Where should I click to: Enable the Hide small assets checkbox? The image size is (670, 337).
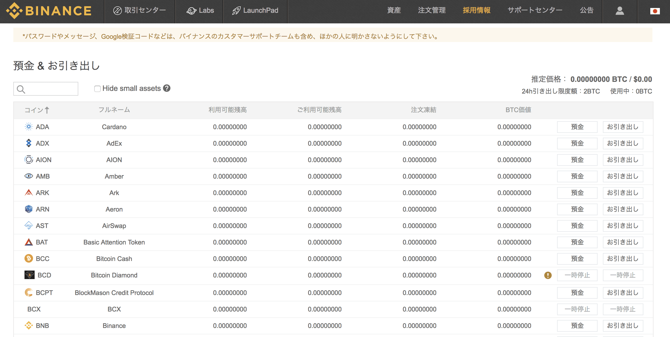pos(97,89)
